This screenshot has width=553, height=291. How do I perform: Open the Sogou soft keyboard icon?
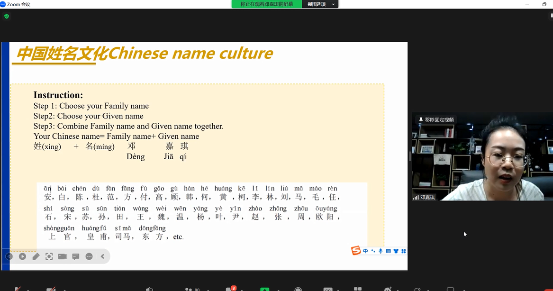pos(388,251)
